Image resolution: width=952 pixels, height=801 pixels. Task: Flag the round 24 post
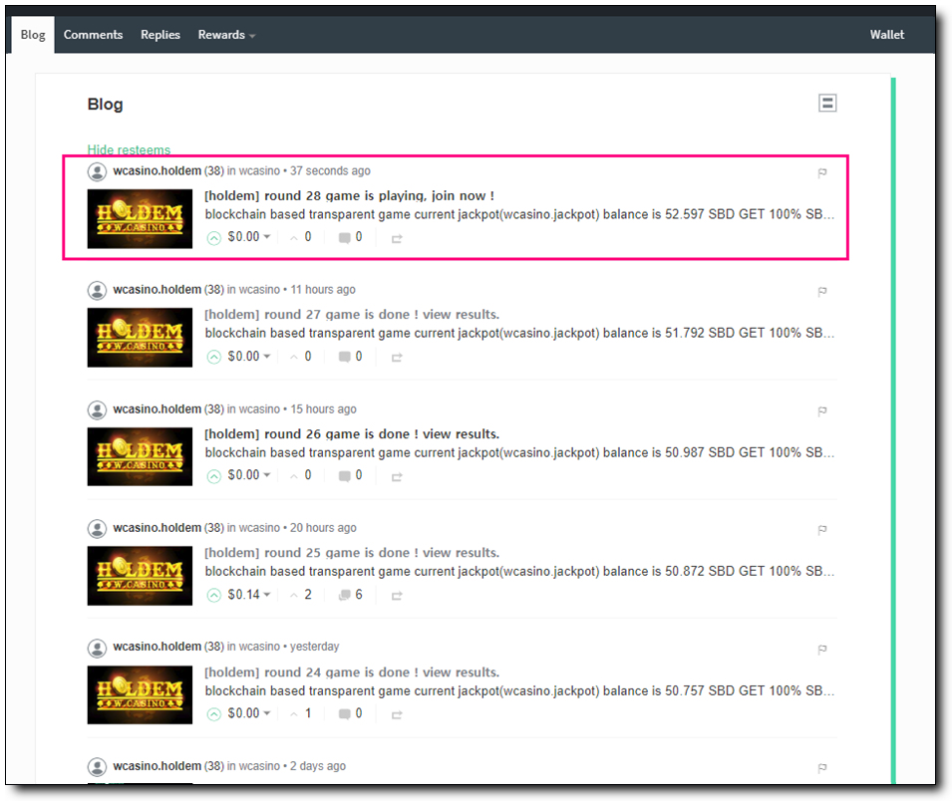click(x=822, y=650)
